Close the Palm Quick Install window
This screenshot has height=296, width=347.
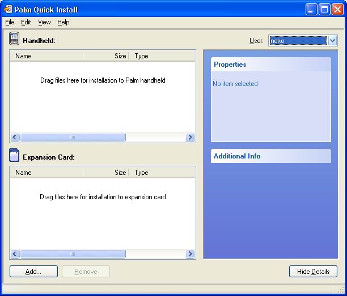click(x=337, y=10)
